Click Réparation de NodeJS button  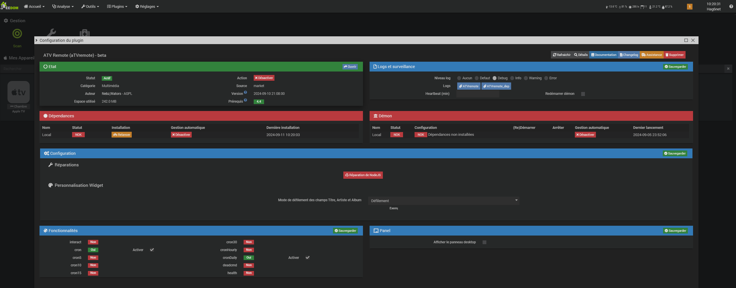click(363, 175)
